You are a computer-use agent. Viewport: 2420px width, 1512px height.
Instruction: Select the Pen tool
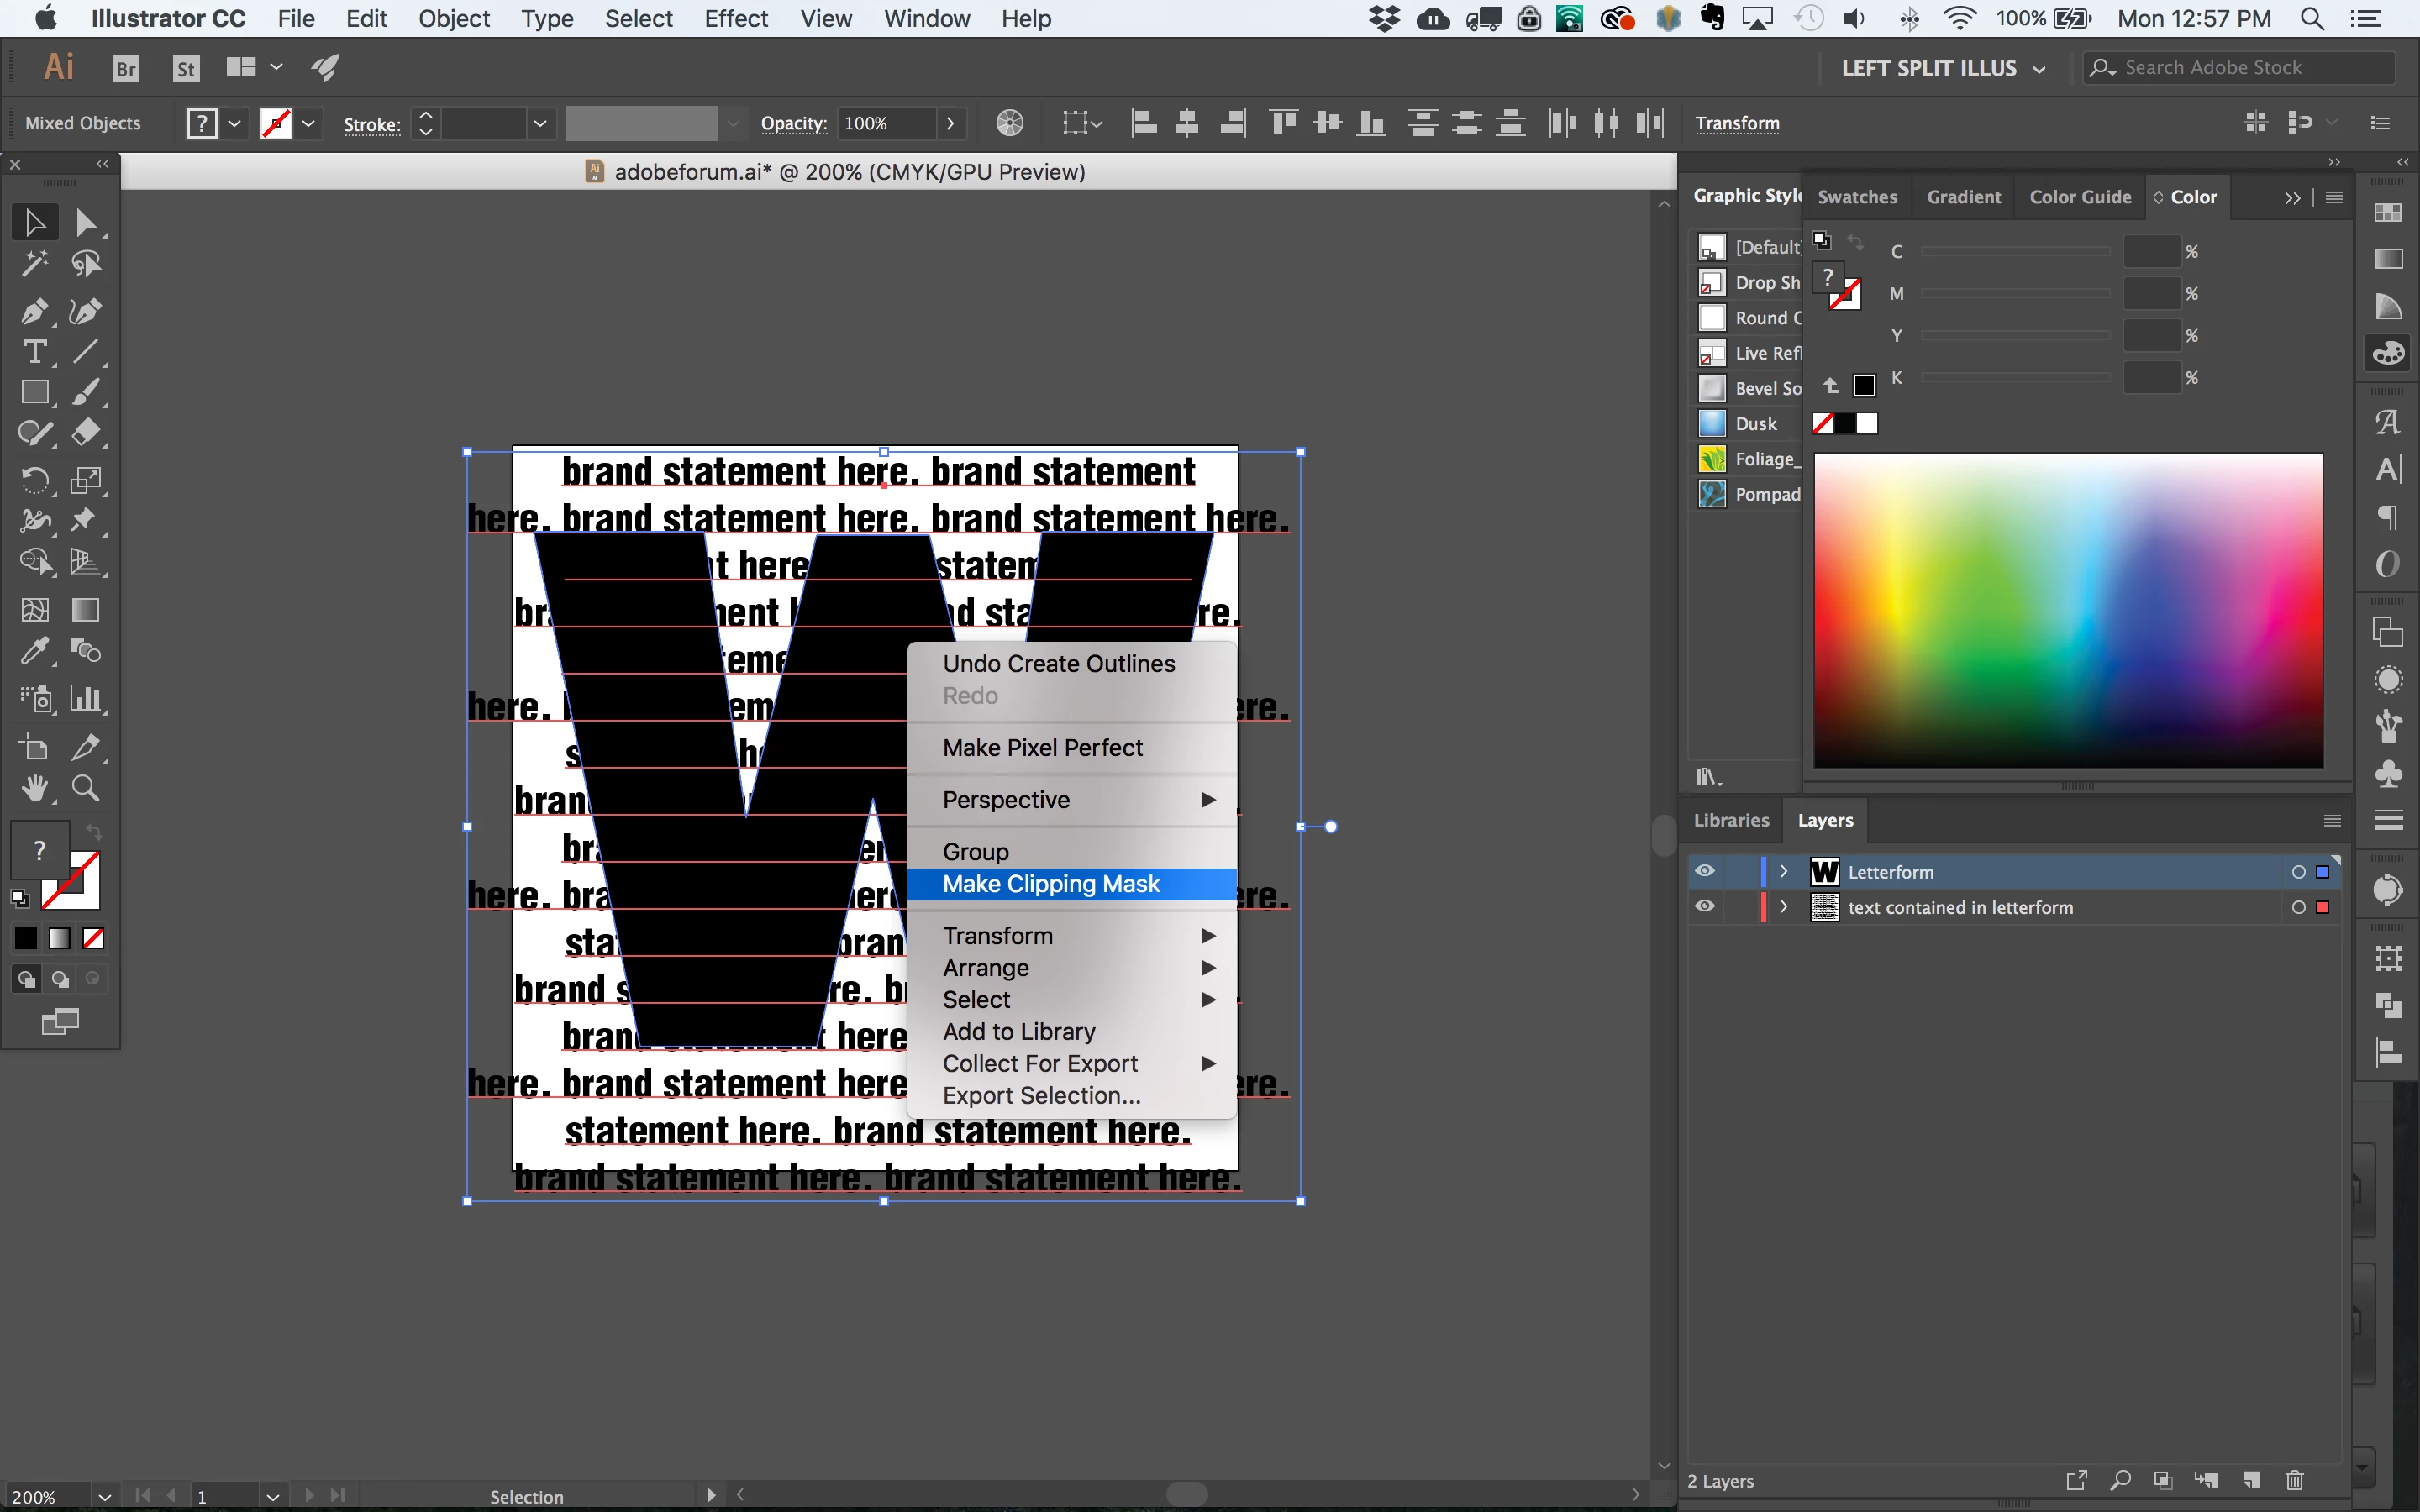34,312
